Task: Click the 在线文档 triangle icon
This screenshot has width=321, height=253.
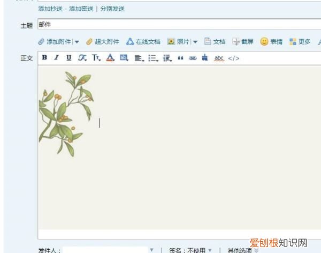Action: click(x=130, y=41)
